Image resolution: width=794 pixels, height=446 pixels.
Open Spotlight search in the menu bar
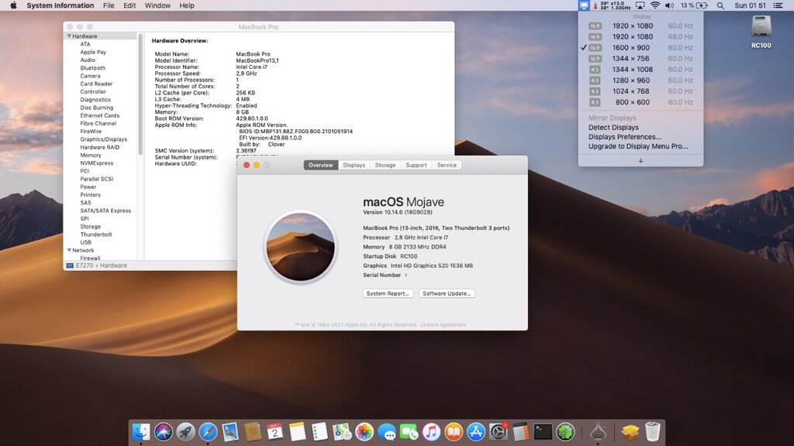point(721,5)
